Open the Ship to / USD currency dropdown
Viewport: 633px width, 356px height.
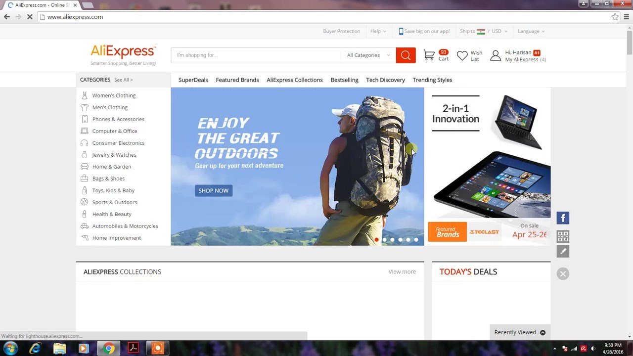pyautogui.click(x=483, y=31)
